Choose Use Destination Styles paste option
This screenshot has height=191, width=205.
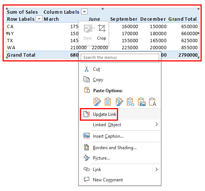[x=108, y=102]
